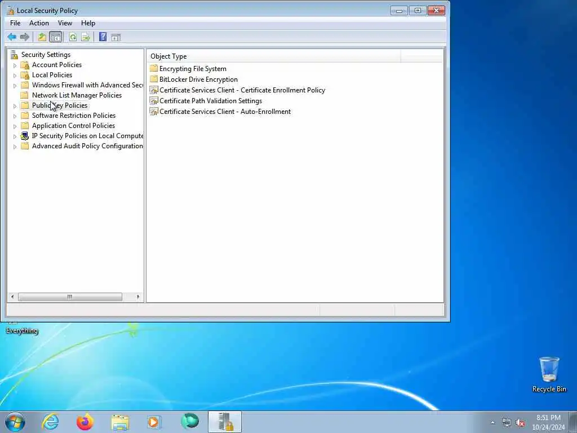577x433 pixels.
Task: Click the Encrypting File System folder icon
Action: pyautogui.click(x=154, y=68)
